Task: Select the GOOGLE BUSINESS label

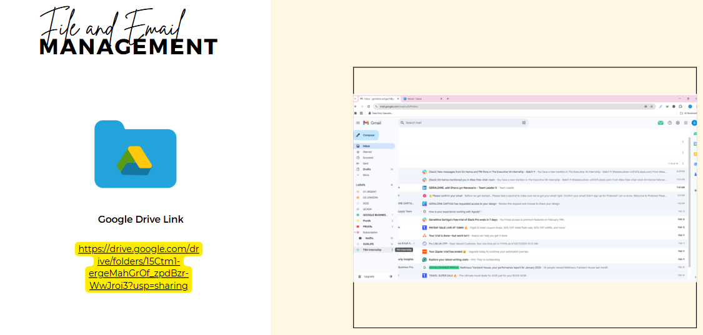Action: (x=374, y=215)
